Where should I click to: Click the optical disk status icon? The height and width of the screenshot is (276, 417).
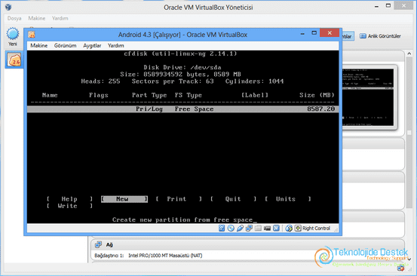click(231, 228)
